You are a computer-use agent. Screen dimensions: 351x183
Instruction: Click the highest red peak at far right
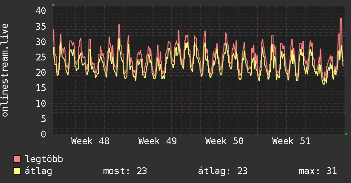[341, 19]
